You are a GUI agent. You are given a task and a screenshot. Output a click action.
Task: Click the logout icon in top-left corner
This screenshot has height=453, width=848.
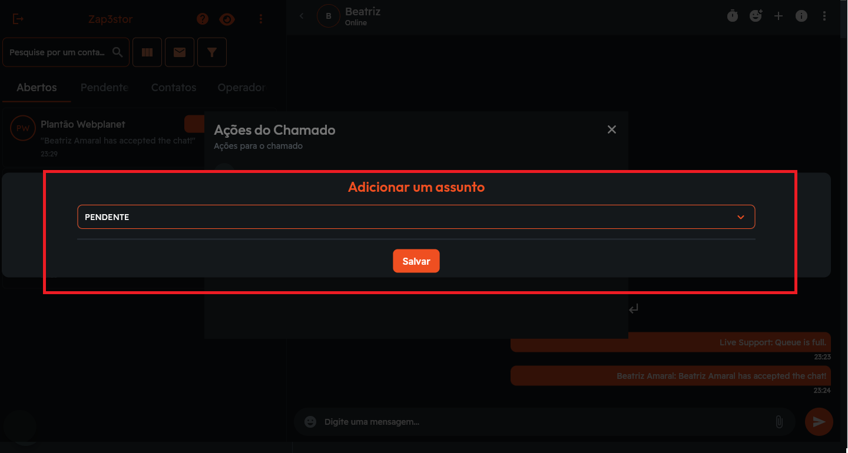pos(18,19)
